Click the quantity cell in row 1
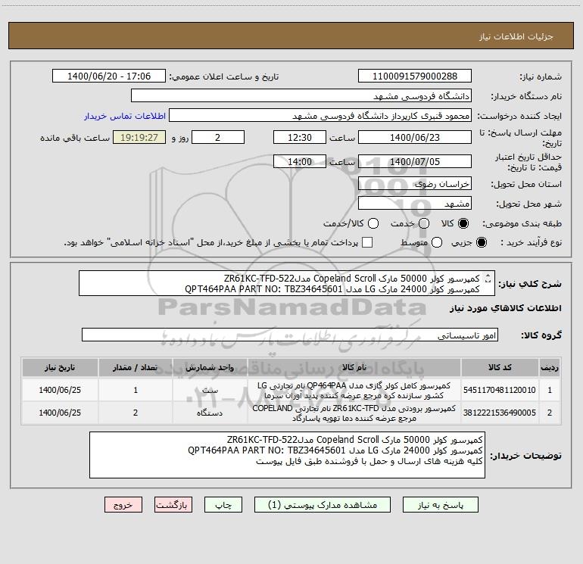The height and width of the screenshot is (564, 583). [136, 390]
